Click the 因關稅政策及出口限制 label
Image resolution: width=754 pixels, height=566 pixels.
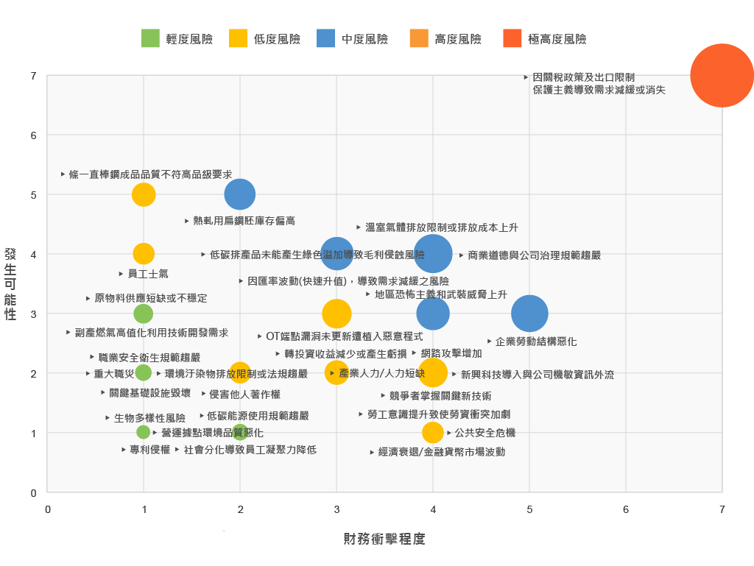pos(583,77)
